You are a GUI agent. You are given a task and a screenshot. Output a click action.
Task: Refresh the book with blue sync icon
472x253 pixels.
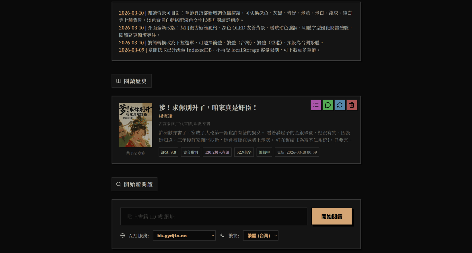tap(340, 105)
